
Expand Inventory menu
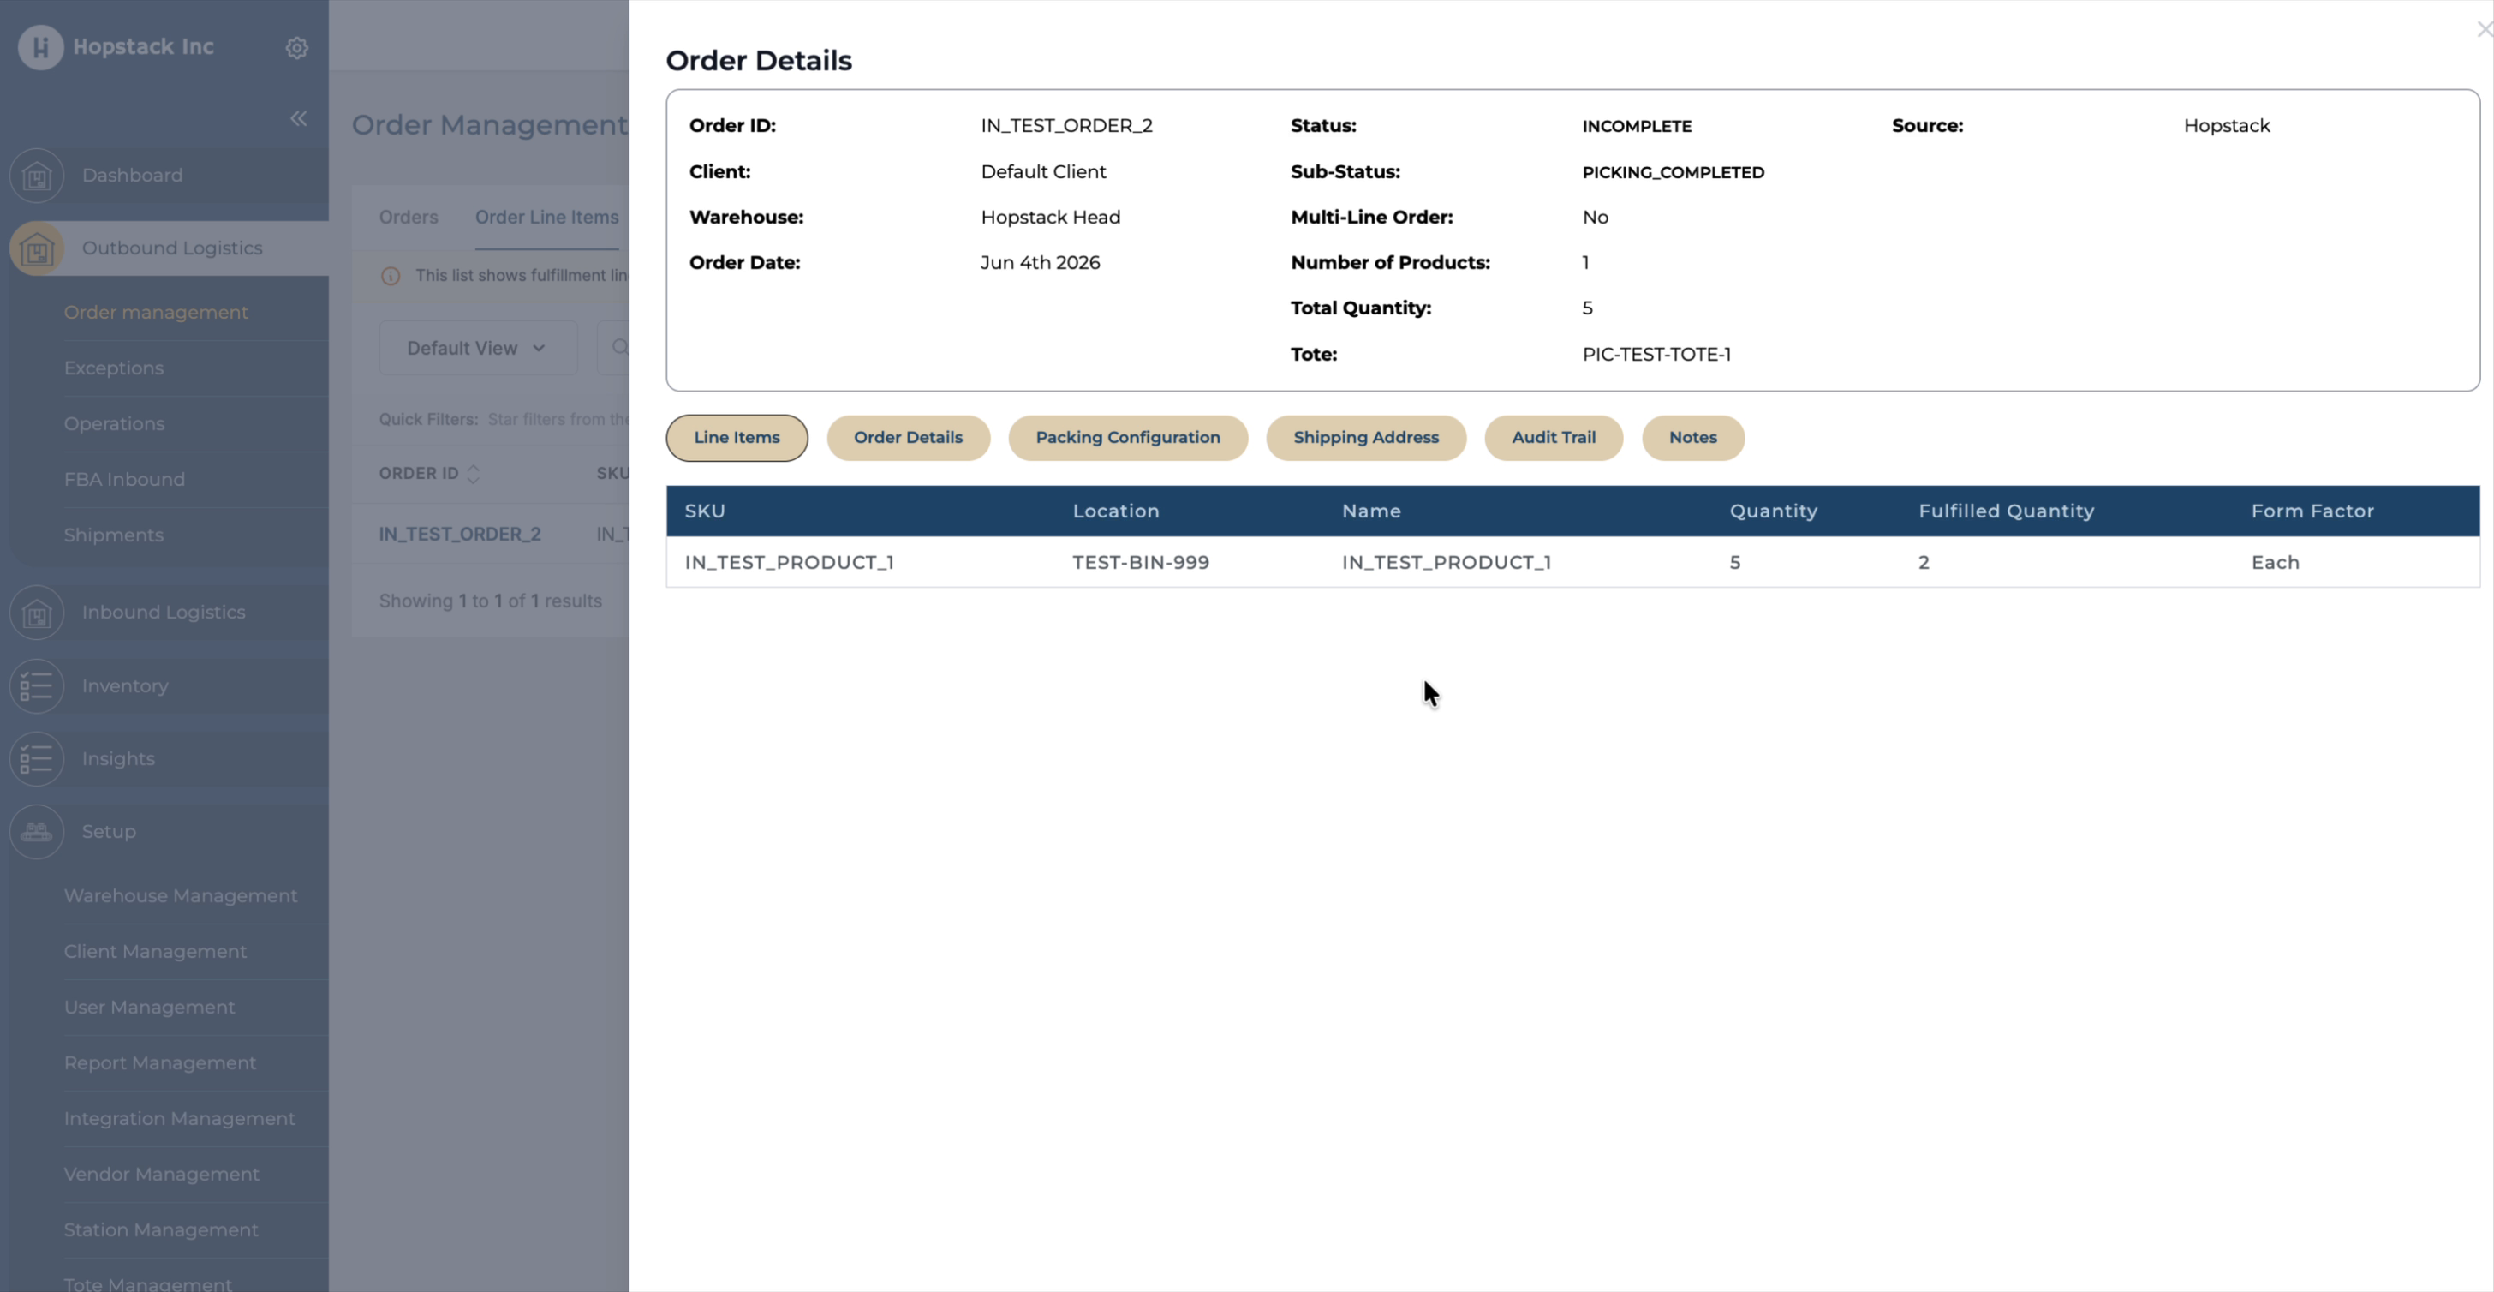pyautogui.click(x=125, y=685)
